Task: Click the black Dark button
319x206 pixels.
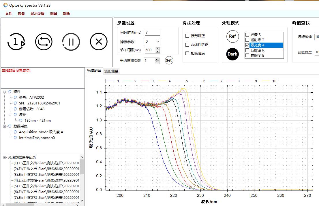Action: pos(232,54)
